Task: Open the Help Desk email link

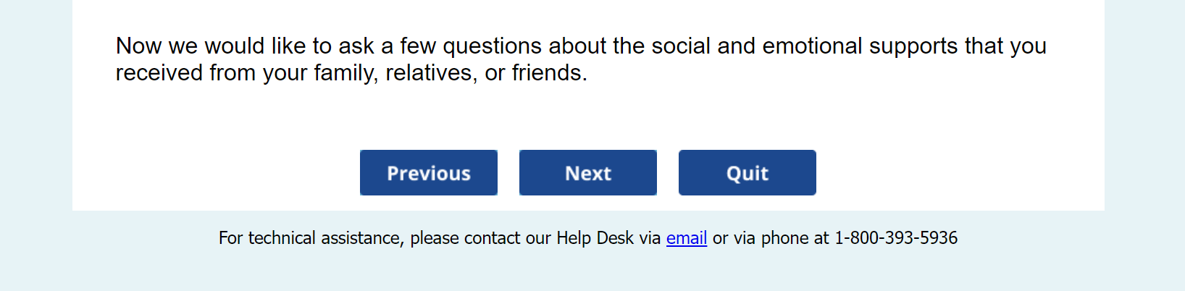Action: pyautogui.click(x=686, y=238)
